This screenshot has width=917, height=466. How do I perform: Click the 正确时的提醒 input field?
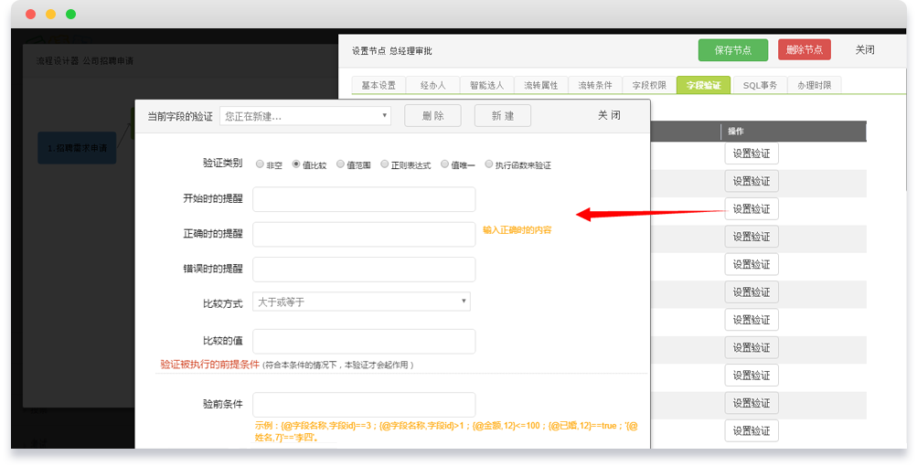click(x=364, y=234)
